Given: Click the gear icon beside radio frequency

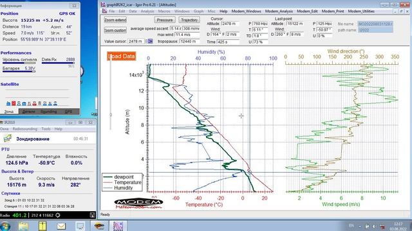Looking at the screenshot, I should (x=58, y=216).
